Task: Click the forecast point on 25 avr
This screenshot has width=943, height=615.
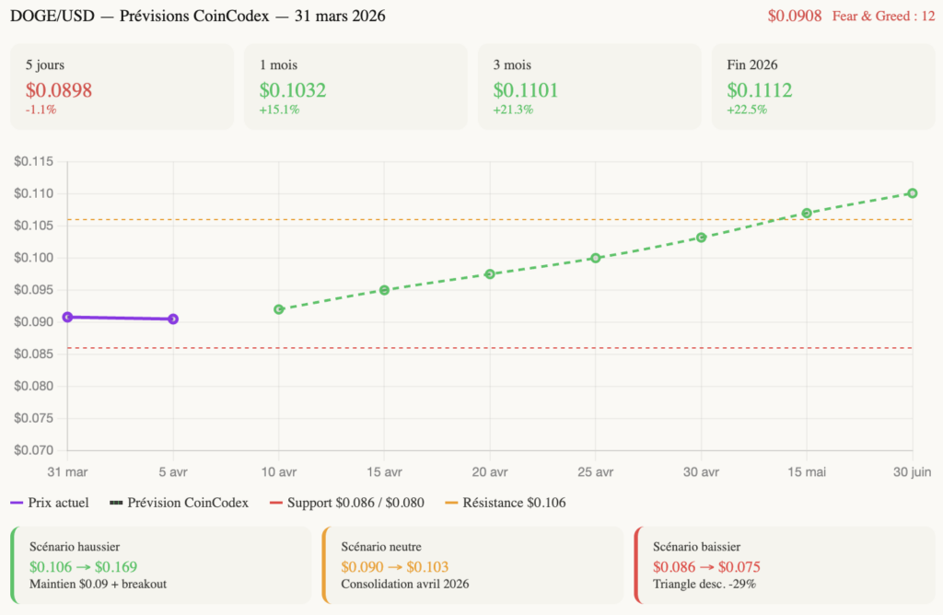Action: [595, 259]
